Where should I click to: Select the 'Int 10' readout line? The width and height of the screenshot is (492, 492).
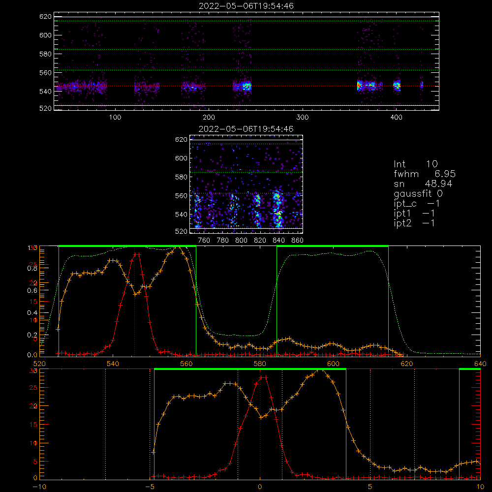pyautogui.click(x=416, y=164)
